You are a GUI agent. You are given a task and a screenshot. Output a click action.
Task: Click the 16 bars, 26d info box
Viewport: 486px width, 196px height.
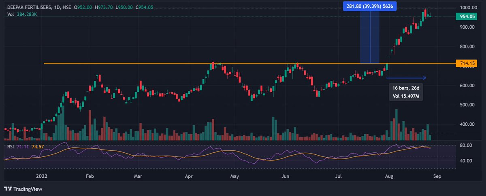click(405, 92)
